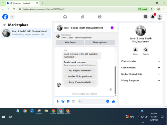The width and height of the screenshot is (167, 125).
Task: Open purple conversation information icon
Action: tap(112, 28)
